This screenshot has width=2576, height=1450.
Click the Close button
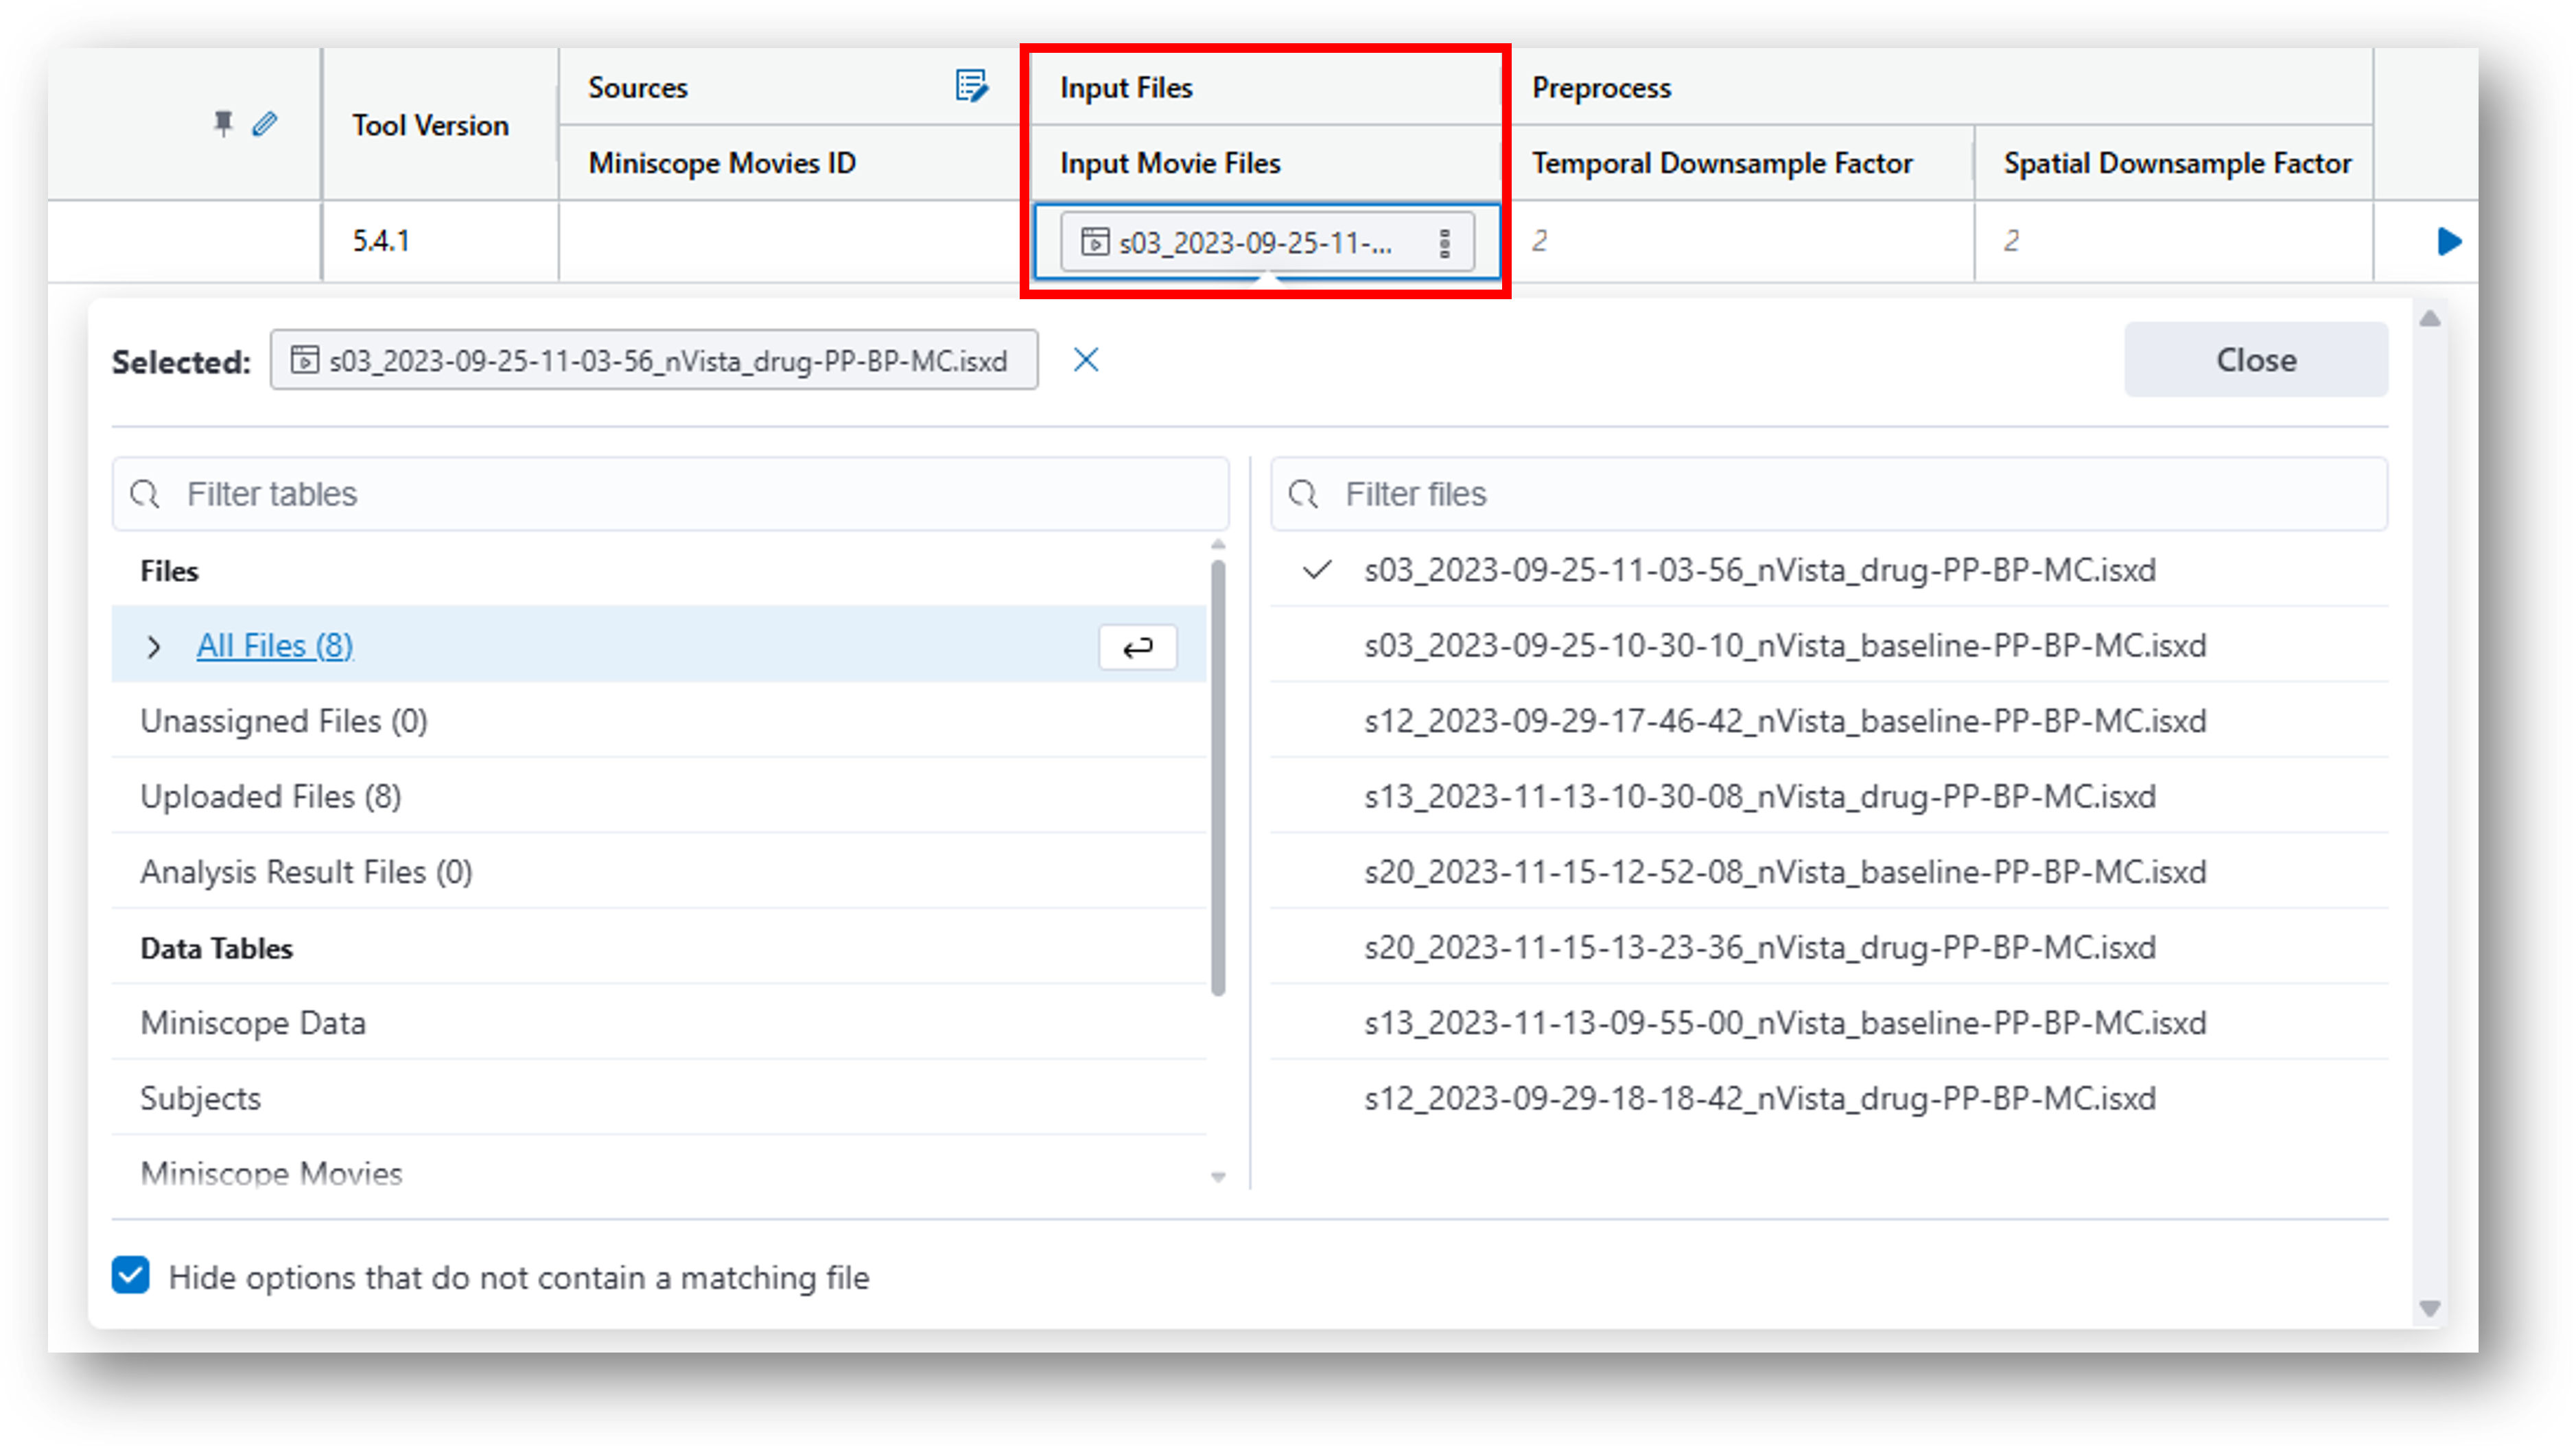point(2255,360)
